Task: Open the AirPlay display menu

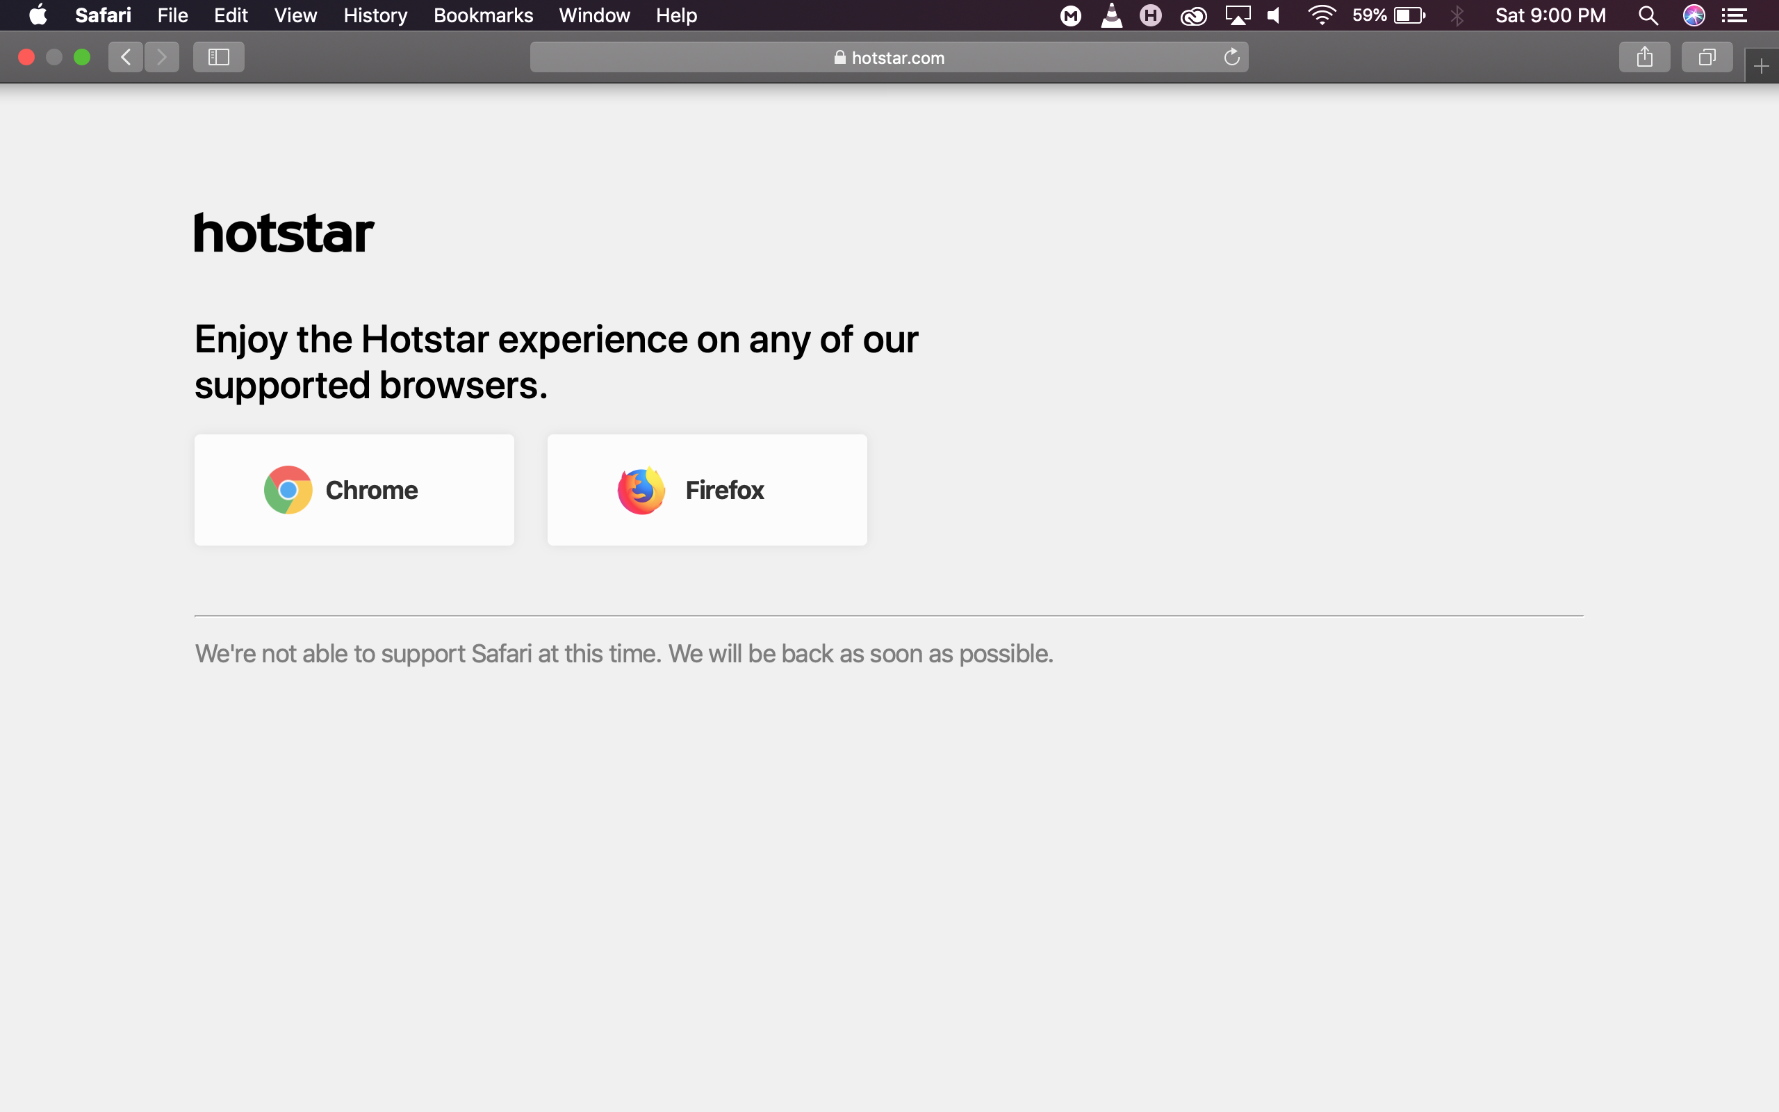Action: 1238,15
